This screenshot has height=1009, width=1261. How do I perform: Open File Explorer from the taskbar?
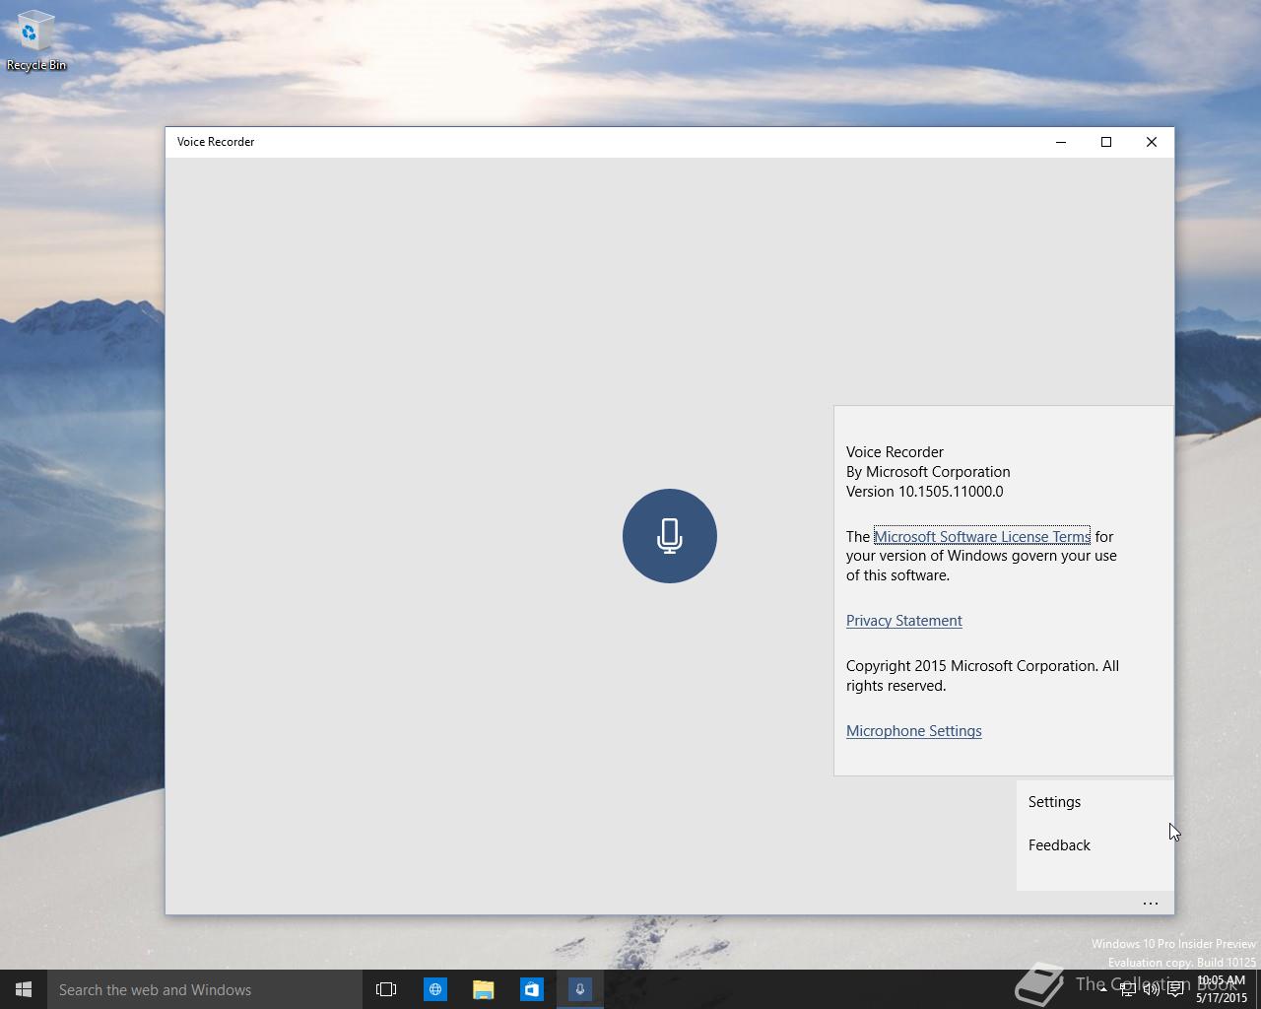click(x=483, y=989)
